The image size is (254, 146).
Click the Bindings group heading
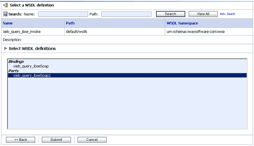coord(16,61)
